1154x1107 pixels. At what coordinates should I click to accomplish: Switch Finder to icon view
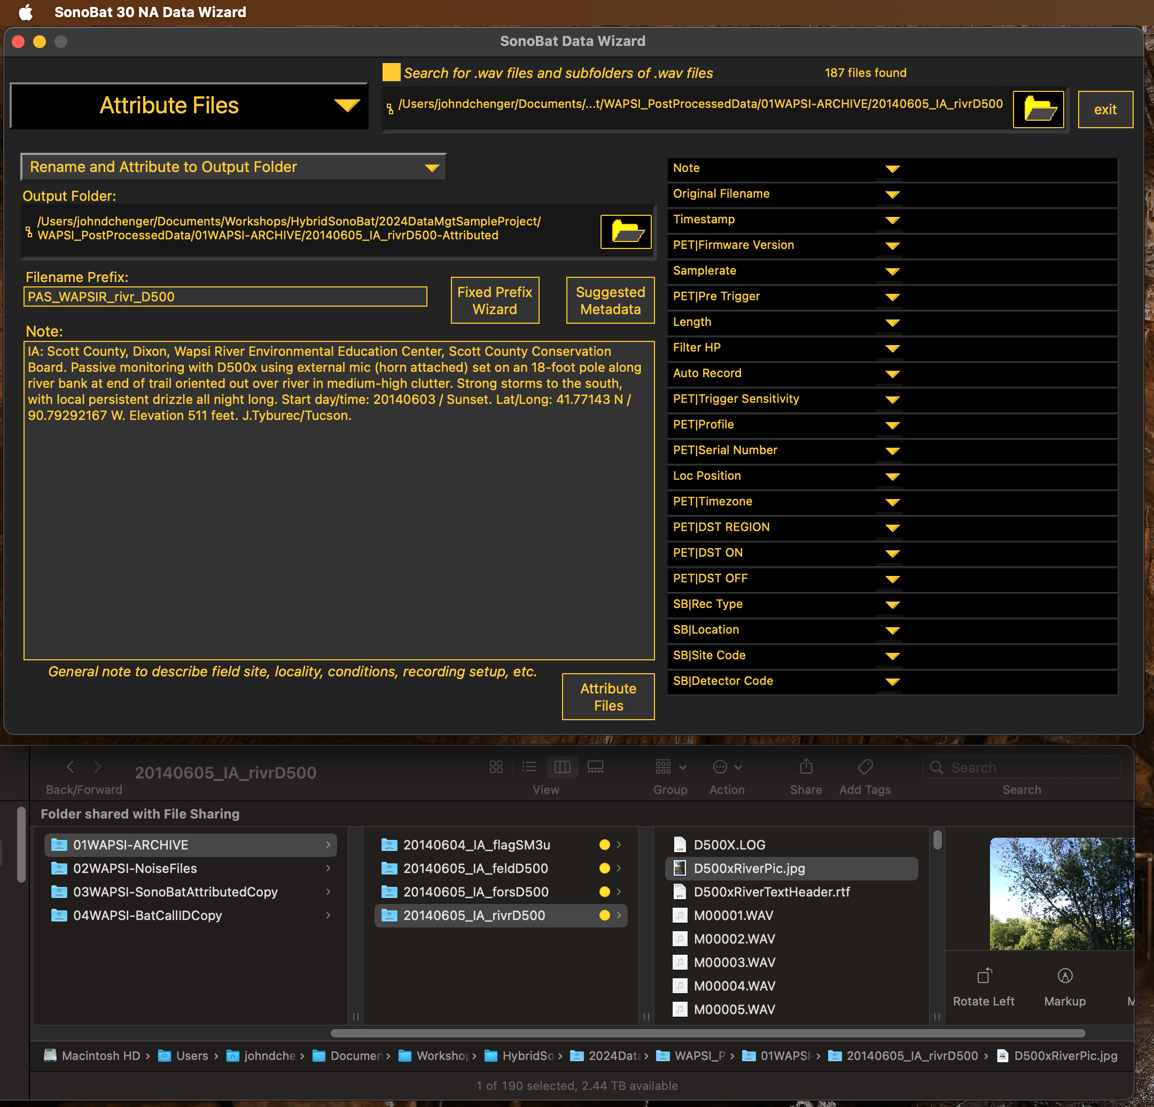pyautogui.click(x=496, y=767)
